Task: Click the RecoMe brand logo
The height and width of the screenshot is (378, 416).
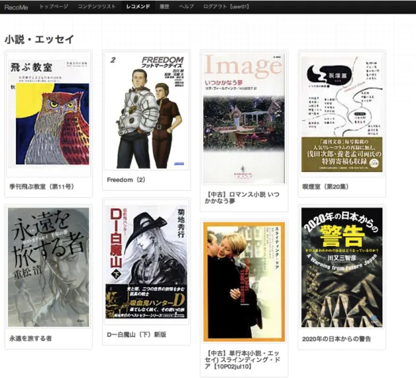Action: coord(16,7)
